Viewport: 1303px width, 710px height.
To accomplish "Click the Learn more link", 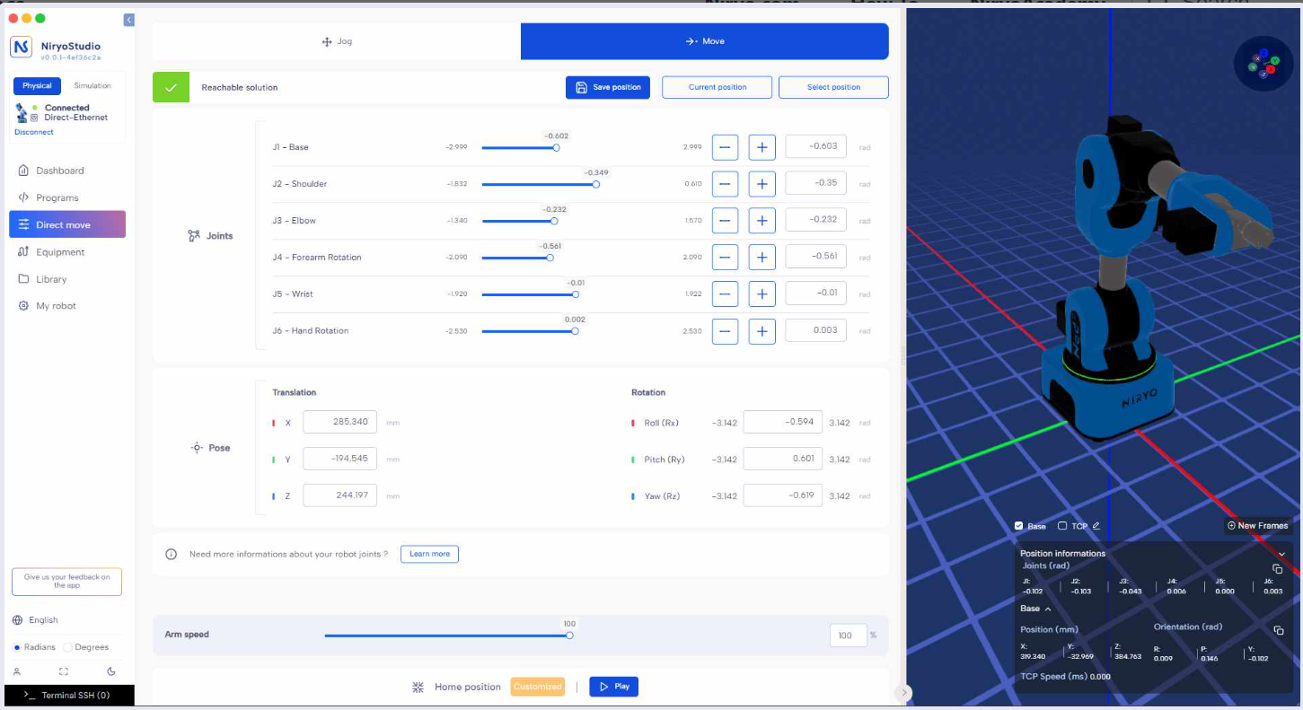I will [x=429, y=554].
